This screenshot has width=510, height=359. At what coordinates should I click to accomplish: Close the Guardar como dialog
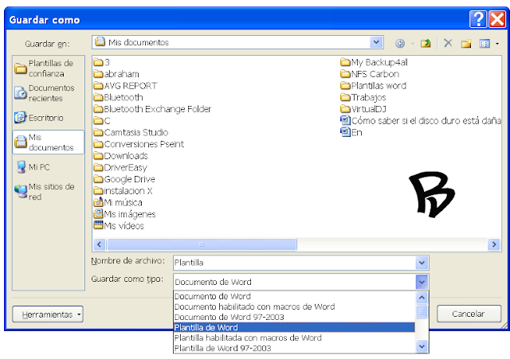(497, 19)
